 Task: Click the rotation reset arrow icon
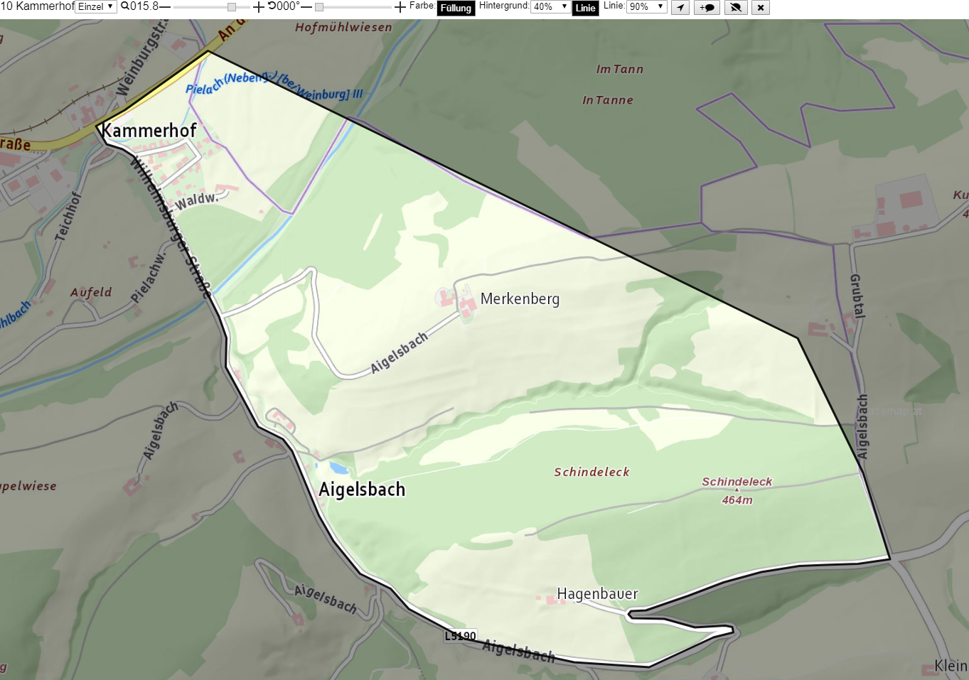pyautogui.click(x=272, y=6)
